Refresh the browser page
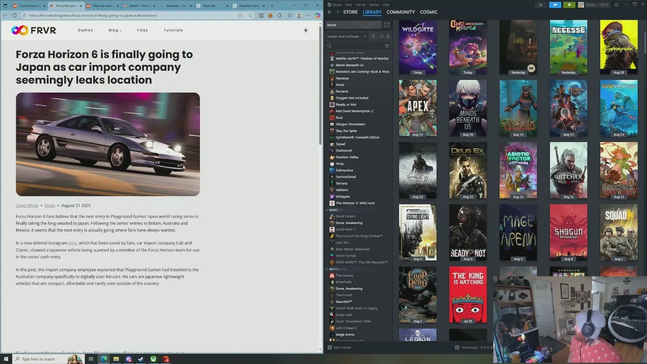This screenshot has width=647, height=364. pos(14,15)
